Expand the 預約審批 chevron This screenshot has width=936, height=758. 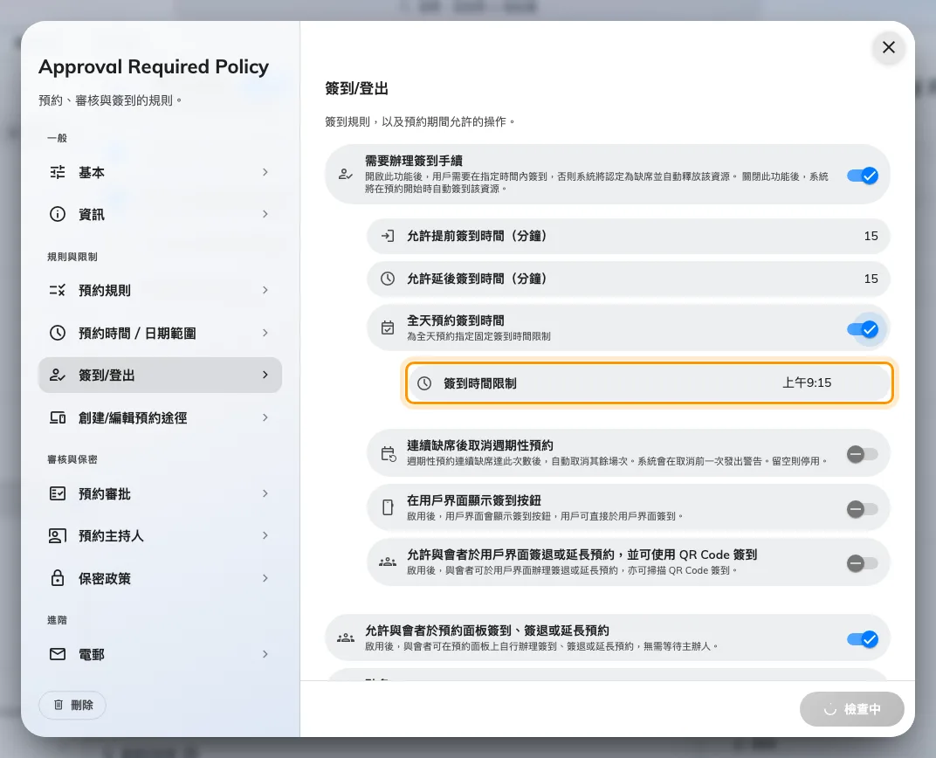point(265,493)
